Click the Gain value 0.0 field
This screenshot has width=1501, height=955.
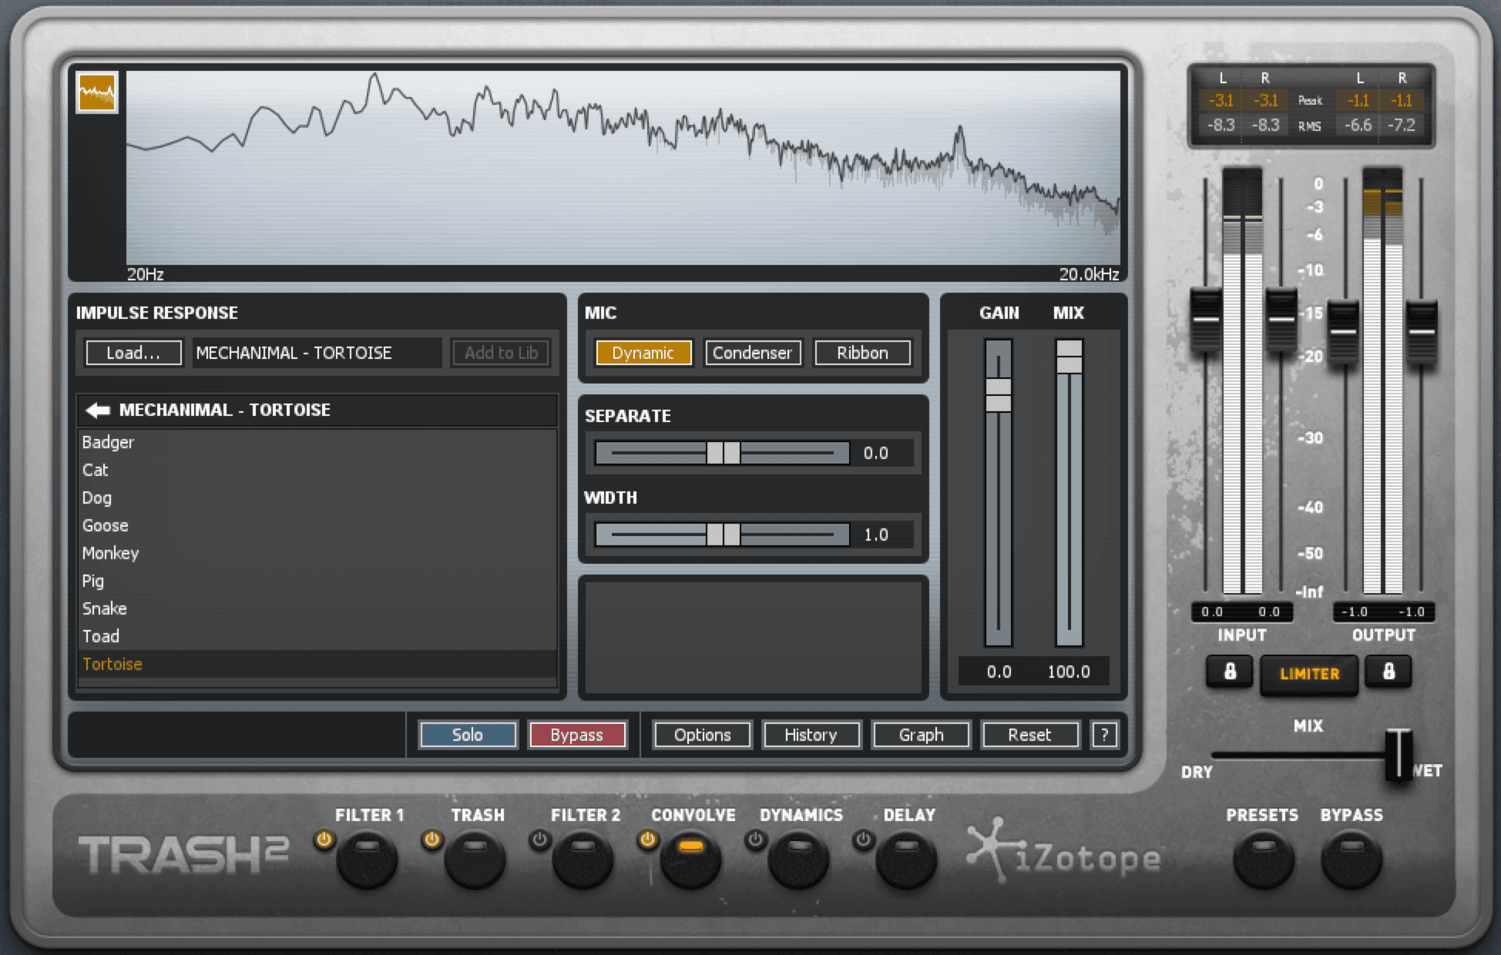[999, 672]
